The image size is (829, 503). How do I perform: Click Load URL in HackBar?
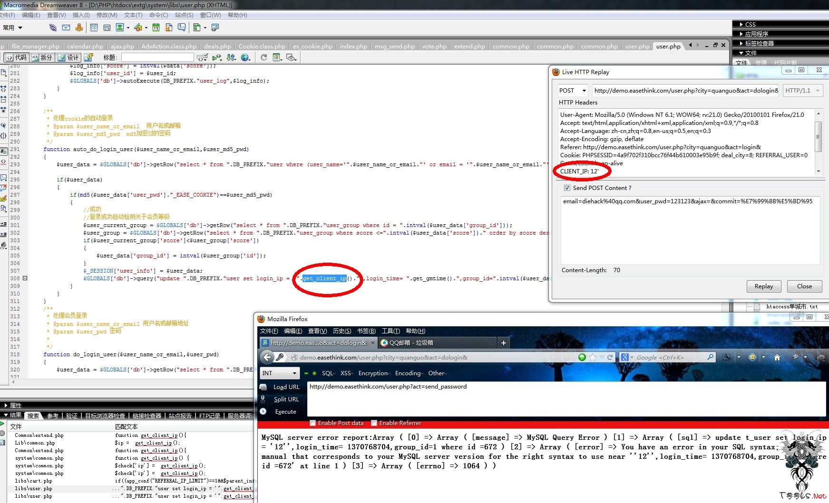click(286, 387)
